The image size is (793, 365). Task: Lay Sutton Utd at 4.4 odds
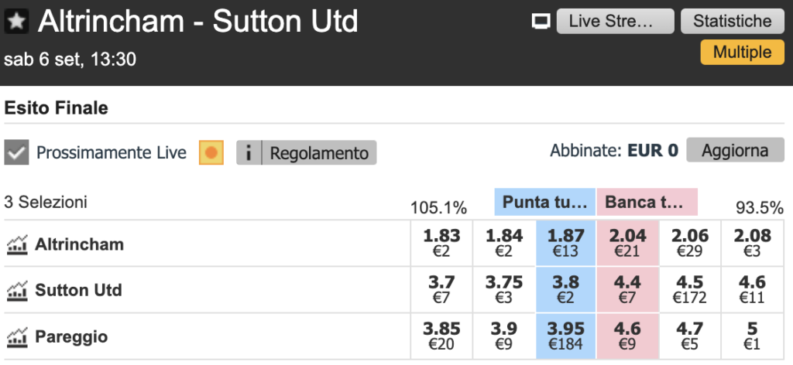[628, 289]
